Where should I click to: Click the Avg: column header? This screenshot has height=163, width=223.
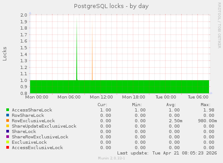pyautogui.click(x=171, y=105)
